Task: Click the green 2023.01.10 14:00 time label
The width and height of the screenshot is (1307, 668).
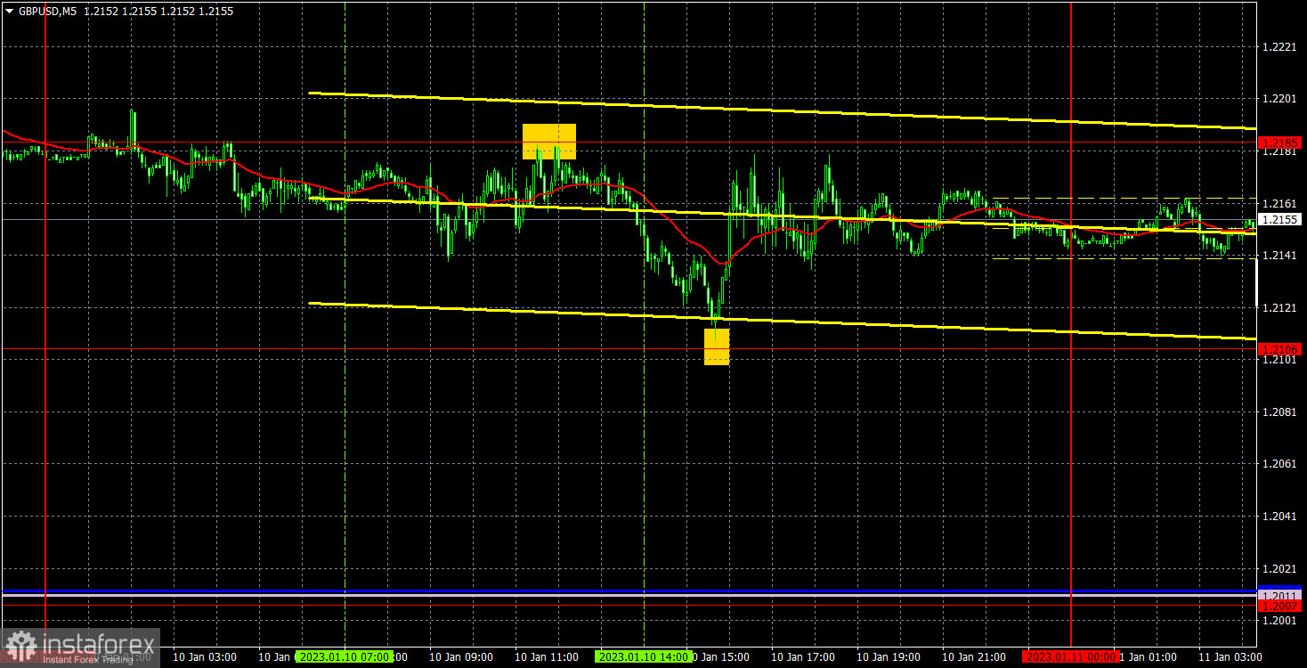Action: point(644,656)
